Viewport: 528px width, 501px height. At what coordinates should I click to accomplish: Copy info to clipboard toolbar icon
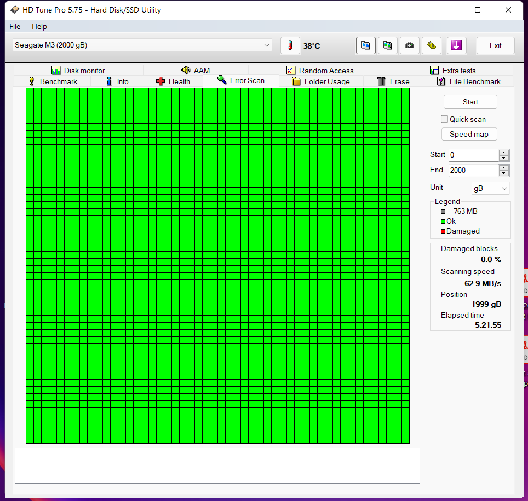(366, 45)
